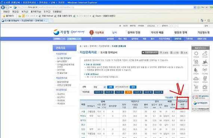Open the 참여와 민원 navigation item

[x=134, y=32]
